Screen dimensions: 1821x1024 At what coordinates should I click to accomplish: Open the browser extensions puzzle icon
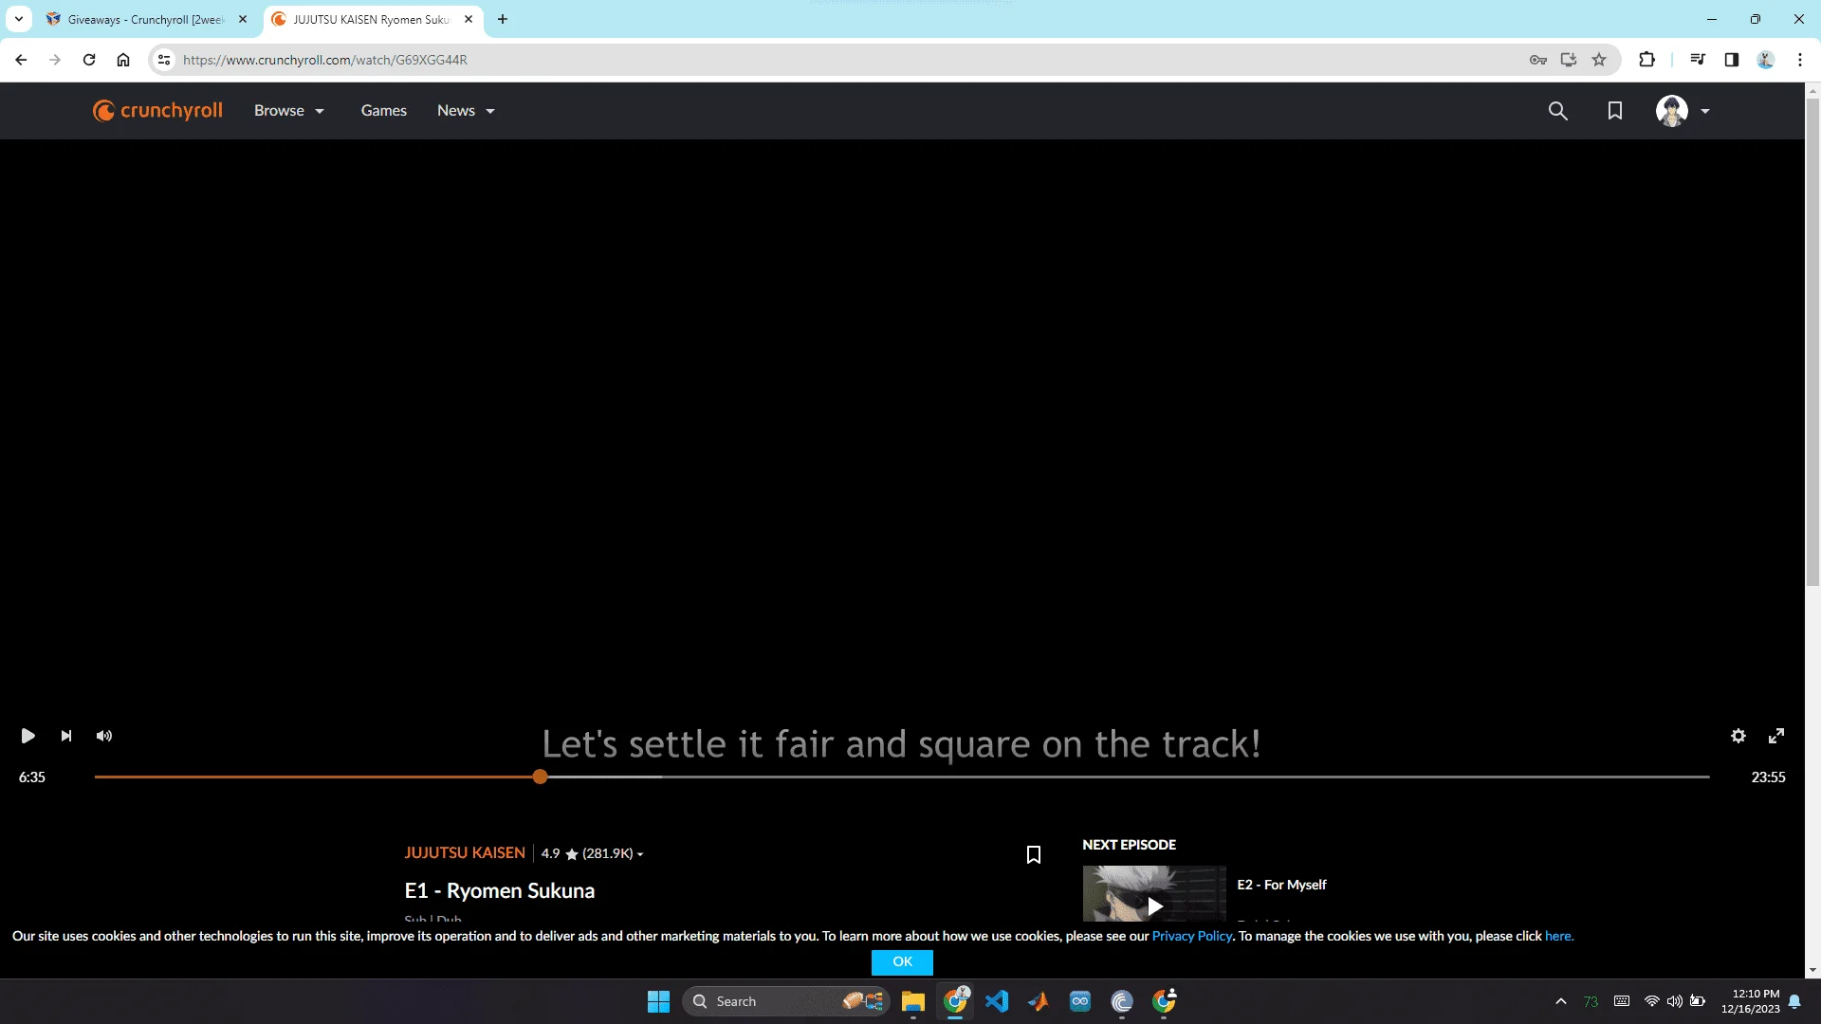1646,60
